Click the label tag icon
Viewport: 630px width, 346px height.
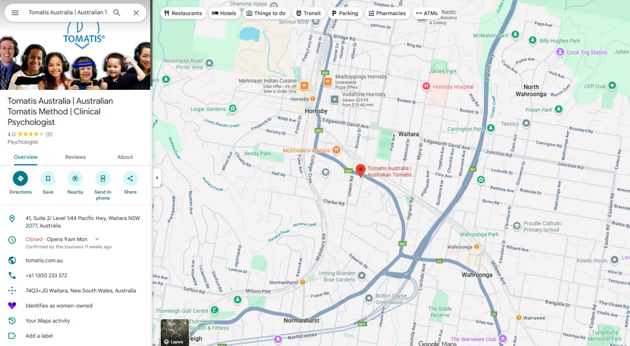pos(12,336)
